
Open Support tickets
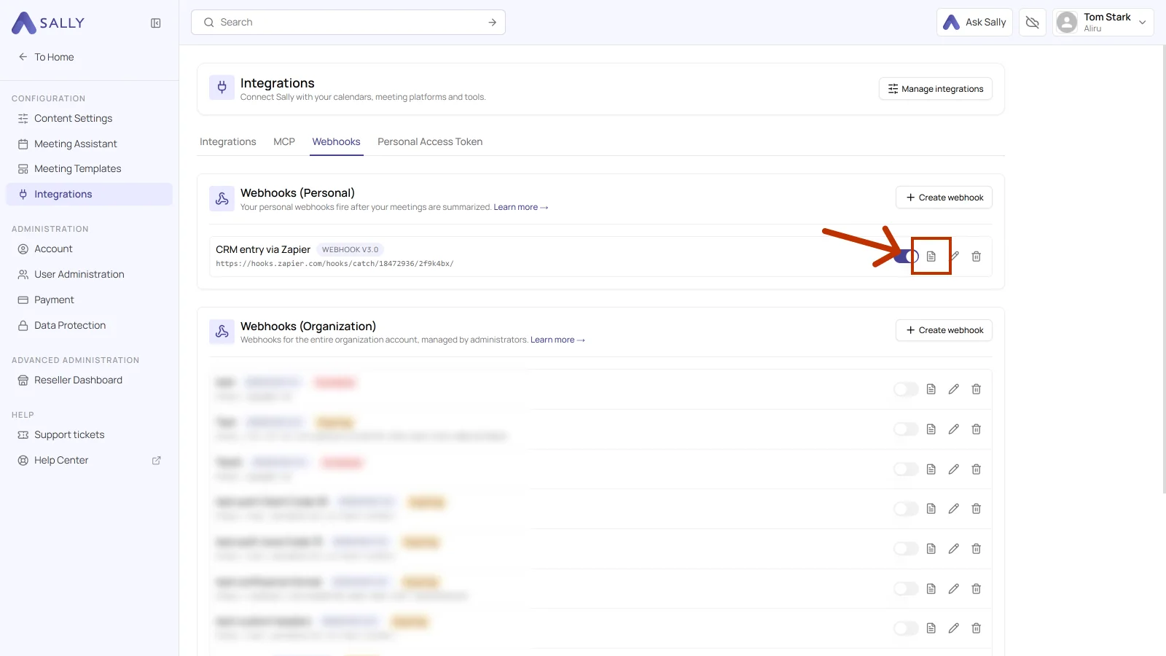89,435
